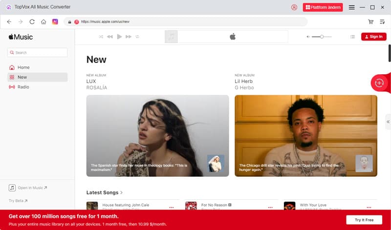Viewport: 391px width, 230px height.
Task: Open the shopping cart icon
Action: pyautogui.click(x=371, y=21)
